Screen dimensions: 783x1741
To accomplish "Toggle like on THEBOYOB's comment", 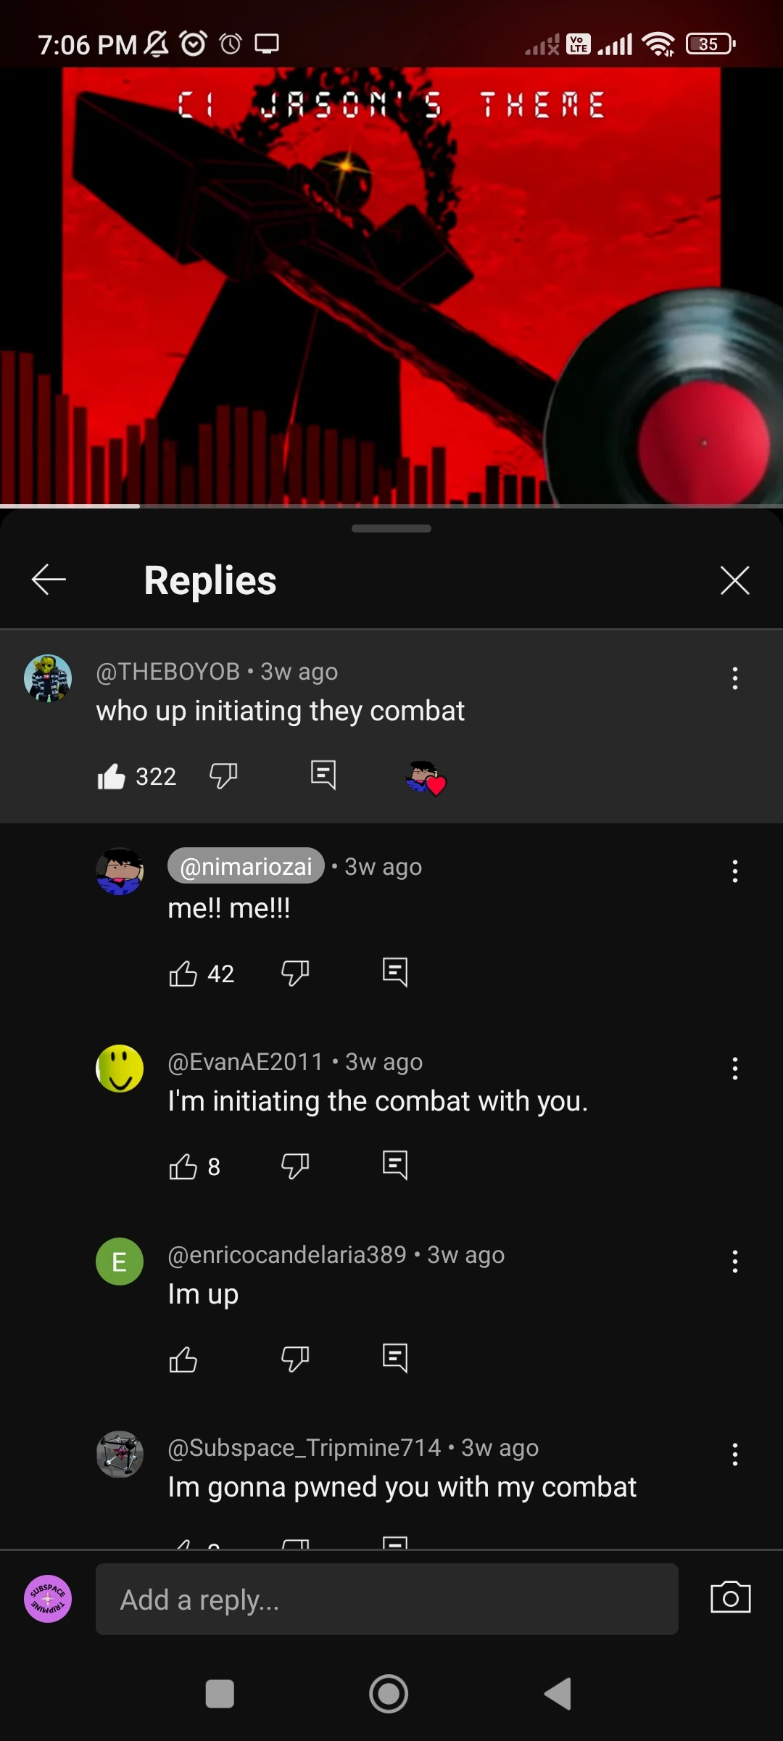I will click(x=112, y=776).
